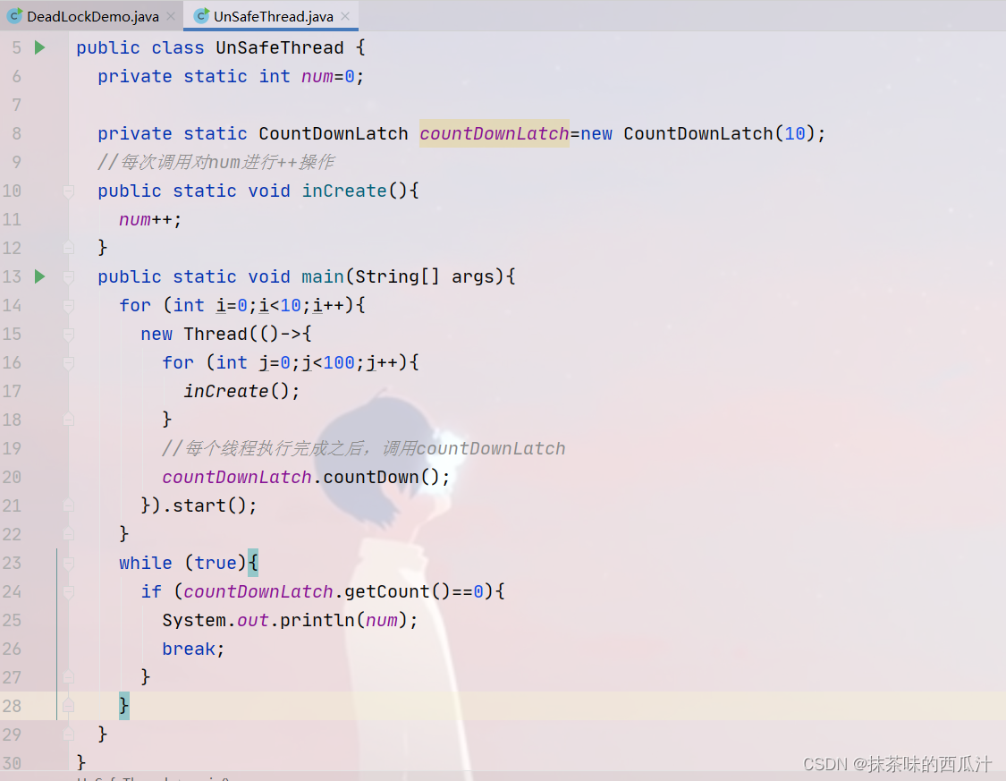Image resolution: width=1006 pixels, height=781 pixels.
Task: Click the highlighted countDownLatch field declaration
Action: coord(494,133)
